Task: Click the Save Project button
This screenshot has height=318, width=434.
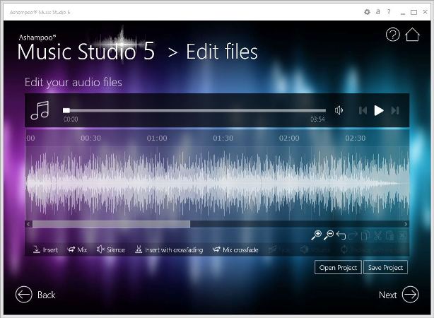Action: pyautogui.click(x=385, y=267)
